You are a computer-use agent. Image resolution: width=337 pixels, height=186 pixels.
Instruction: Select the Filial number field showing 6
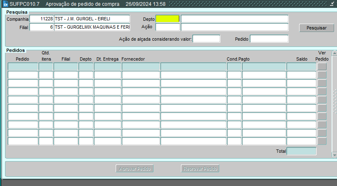click(42, 27)
